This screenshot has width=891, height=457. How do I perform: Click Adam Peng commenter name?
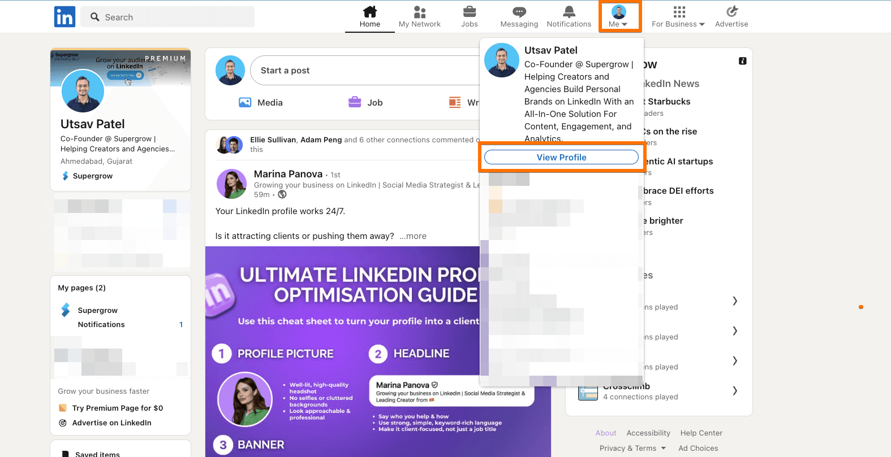[321, 140]
